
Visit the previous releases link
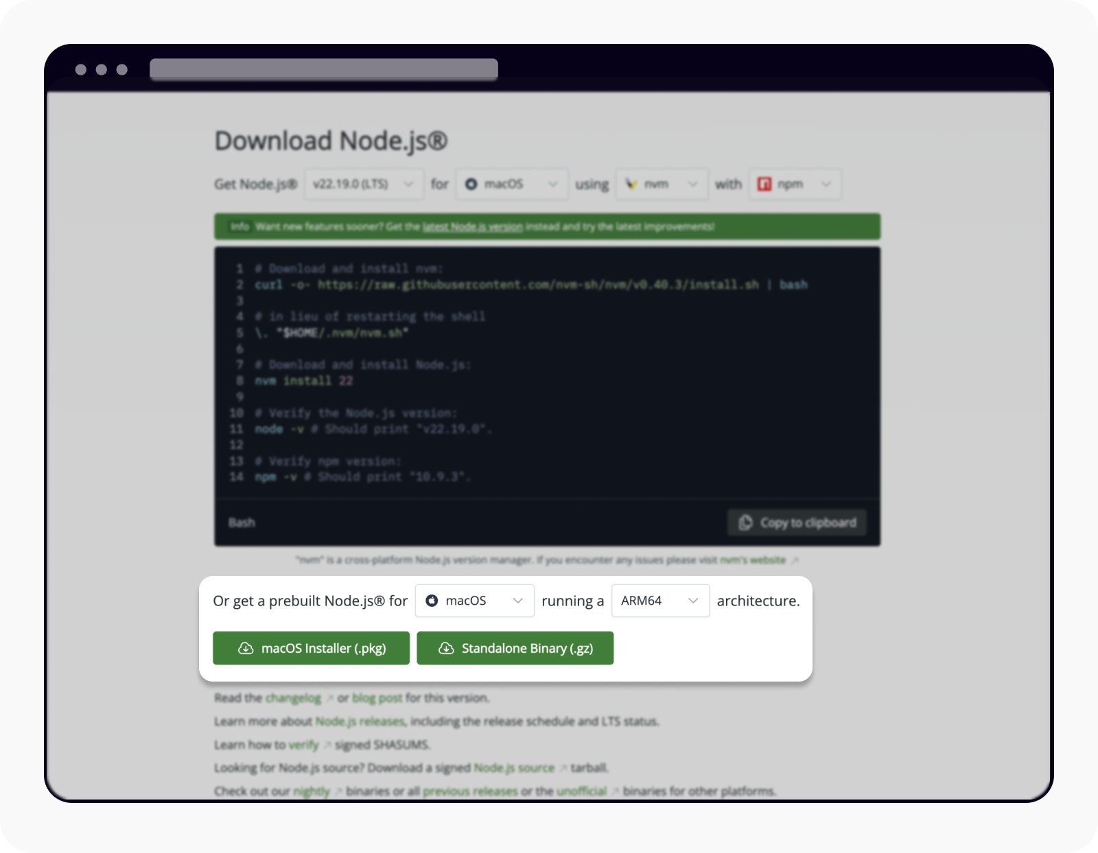coord(470,791)
